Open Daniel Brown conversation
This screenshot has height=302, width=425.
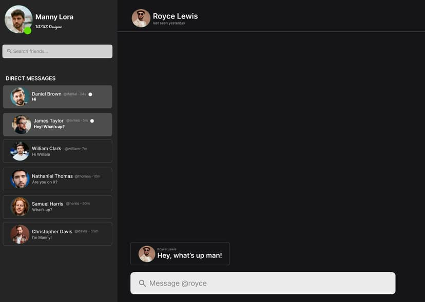[57, 96]
